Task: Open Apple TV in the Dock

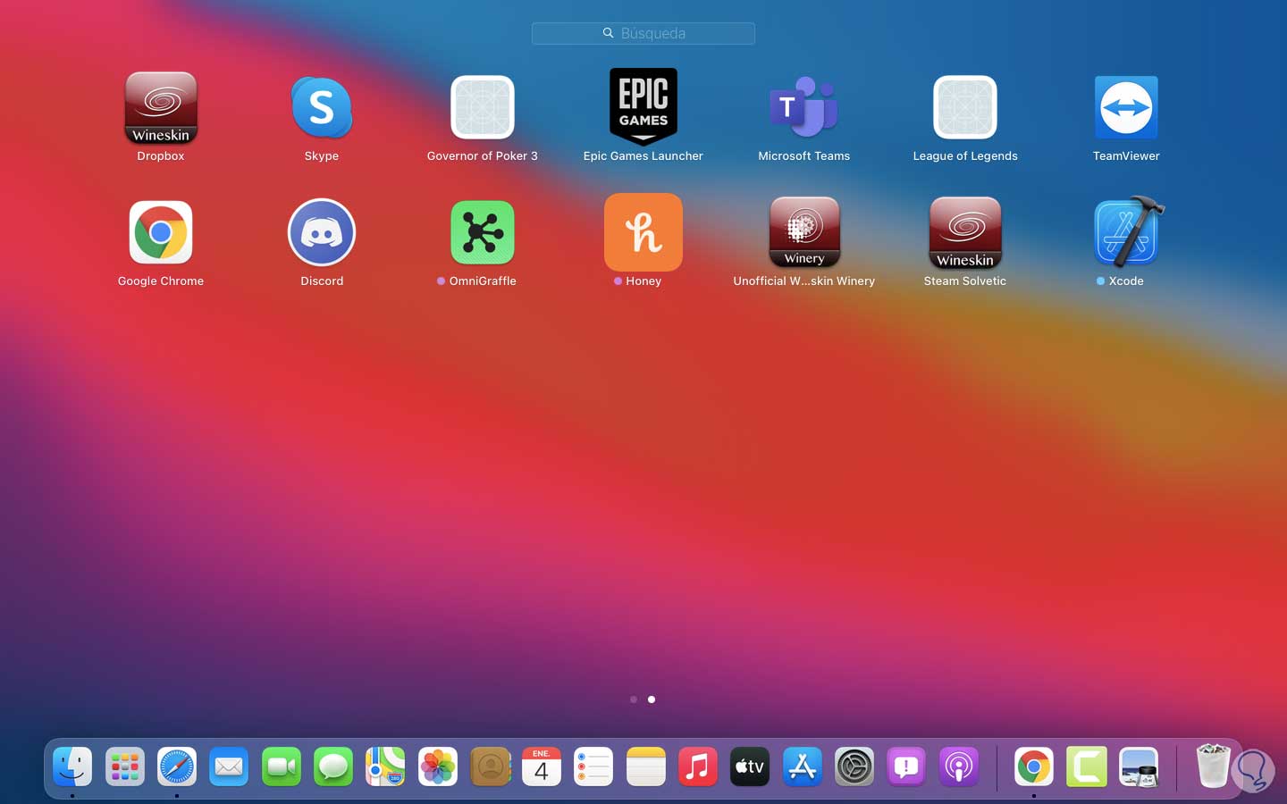Action: 750,766
